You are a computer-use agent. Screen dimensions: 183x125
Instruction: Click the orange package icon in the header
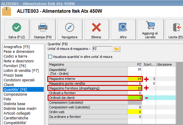7,11
